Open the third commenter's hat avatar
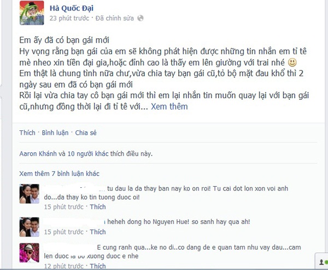This screenshot has height=270, width=328. coord(30,253)
